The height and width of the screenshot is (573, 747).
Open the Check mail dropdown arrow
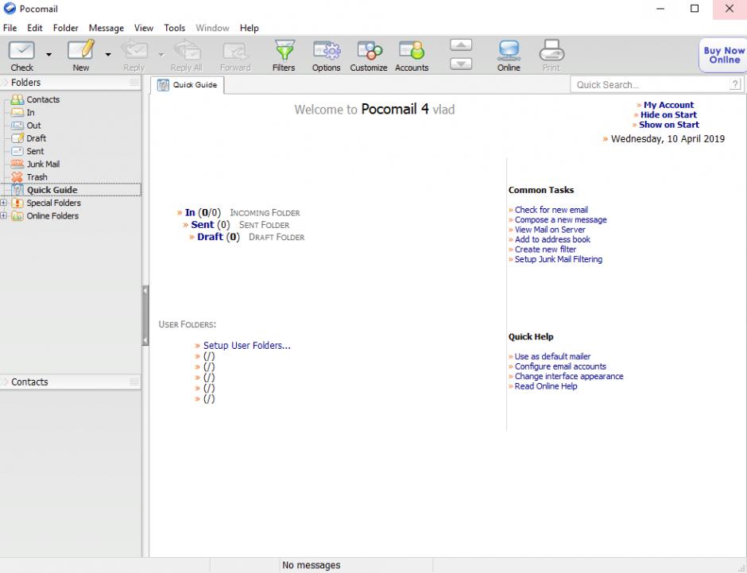48,55
